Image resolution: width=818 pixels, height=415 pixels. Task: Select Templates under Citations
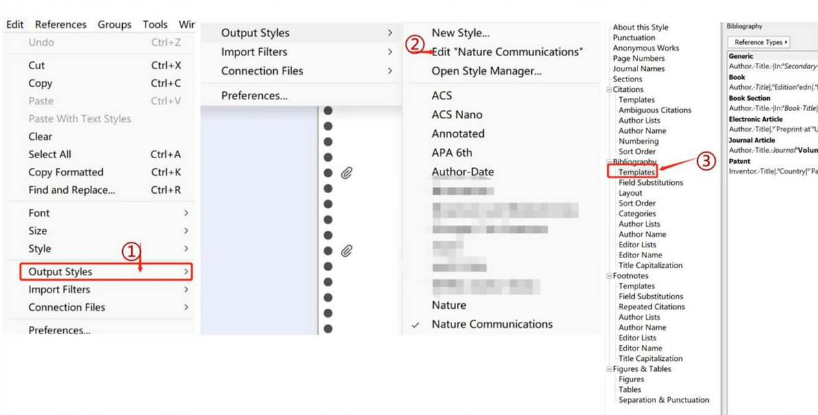point(636,99)
